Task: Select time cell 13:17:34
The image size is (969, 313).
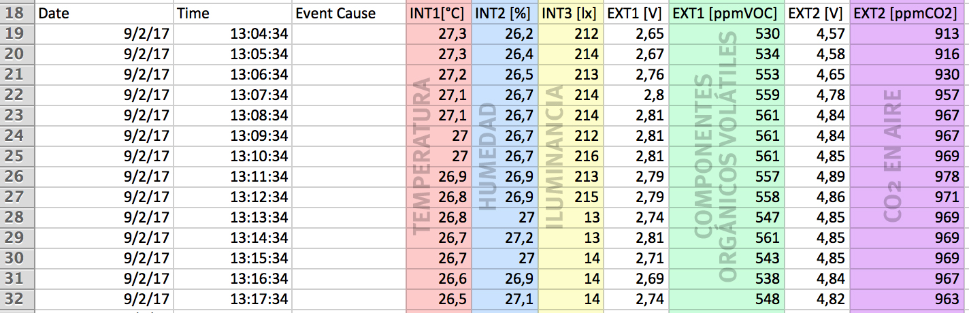Action: coord(233,299)
